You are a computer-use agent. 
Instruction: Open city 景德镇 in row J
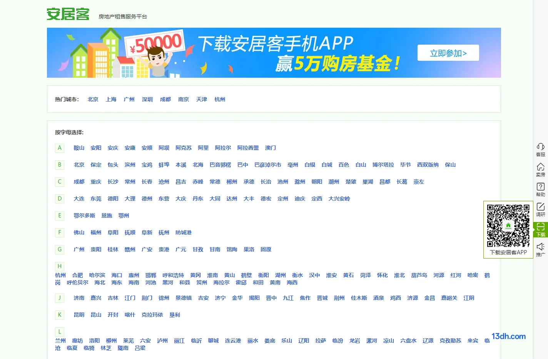coord(183,298)
